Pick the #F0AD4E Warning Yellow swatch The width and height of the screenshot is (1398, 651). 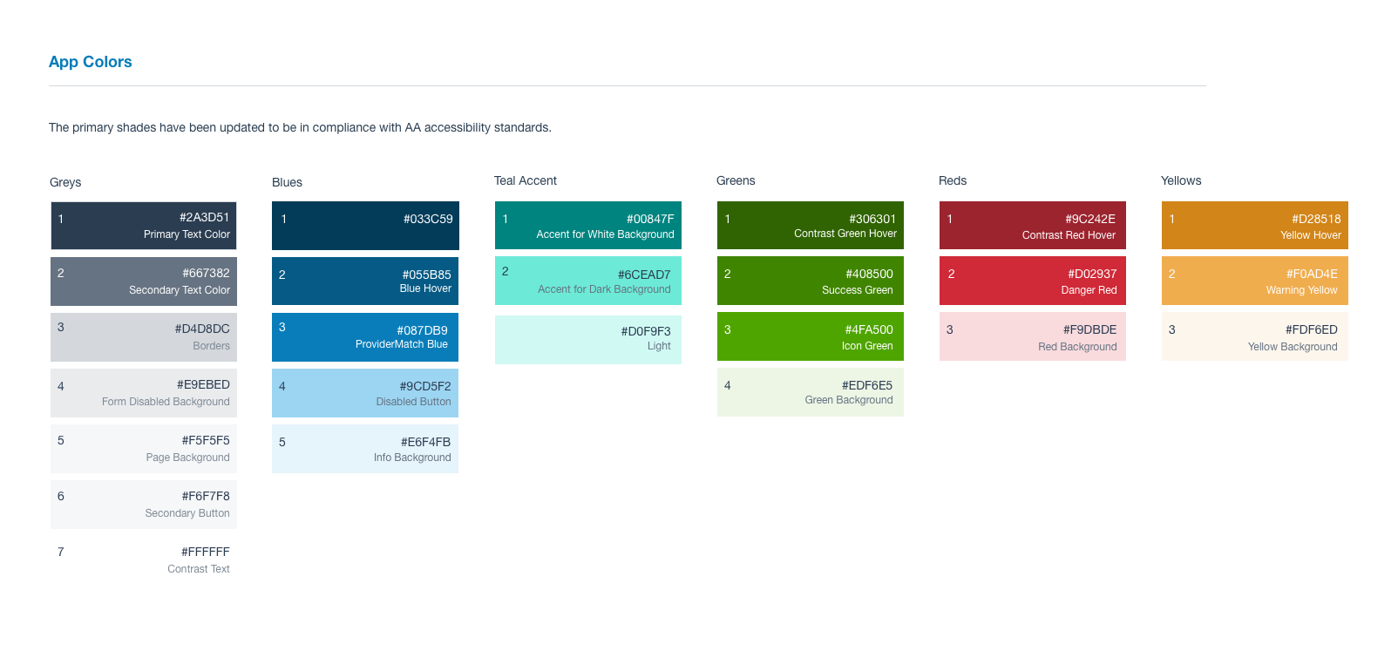[x=1255, y=281]
